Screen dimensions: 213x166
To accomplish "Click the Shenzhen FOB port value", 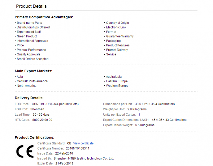I will (x=37, y=110).
